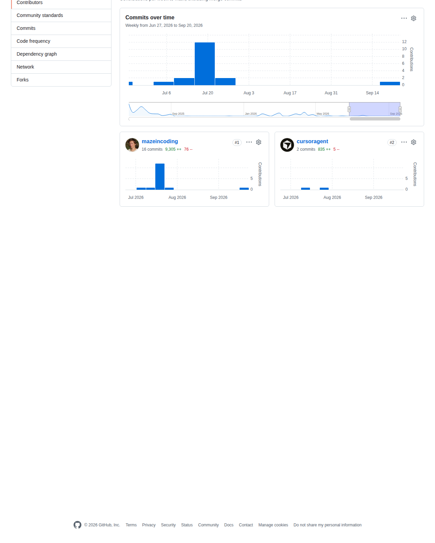435x543 pixels.
Task: Open mazeincoding profile link
Action: point(160,142)
